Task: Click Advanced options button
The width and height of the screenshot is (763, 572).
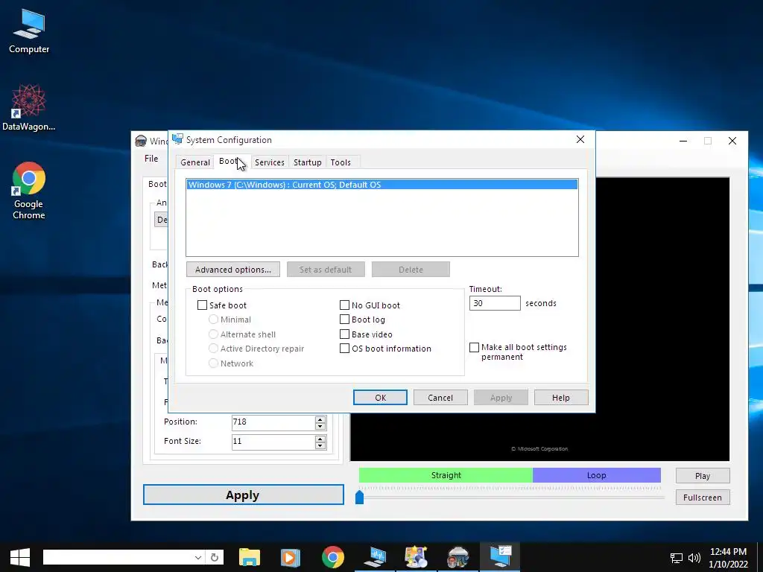Action: click(233, 270)
